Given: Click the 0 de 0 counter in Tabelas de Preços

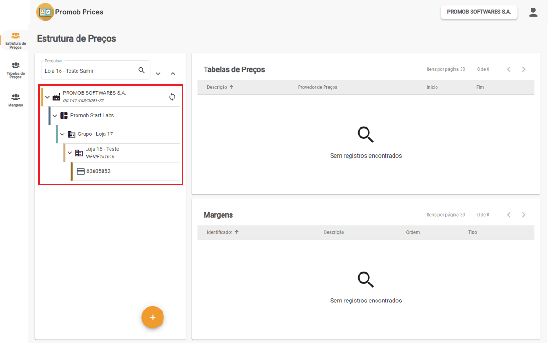Looking at the screenshot, I should (x=483, y=69).
